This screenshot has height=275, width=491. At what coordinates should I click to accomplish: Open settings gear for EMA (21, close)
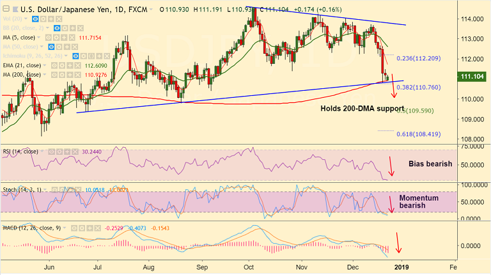coord(62,65)
